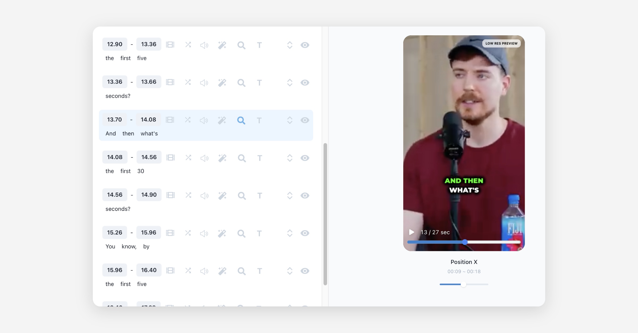The height and width of the screenshot is (333, 638).
Task: Click magic wand icon on 15.96 row
Action: [222, 271]
